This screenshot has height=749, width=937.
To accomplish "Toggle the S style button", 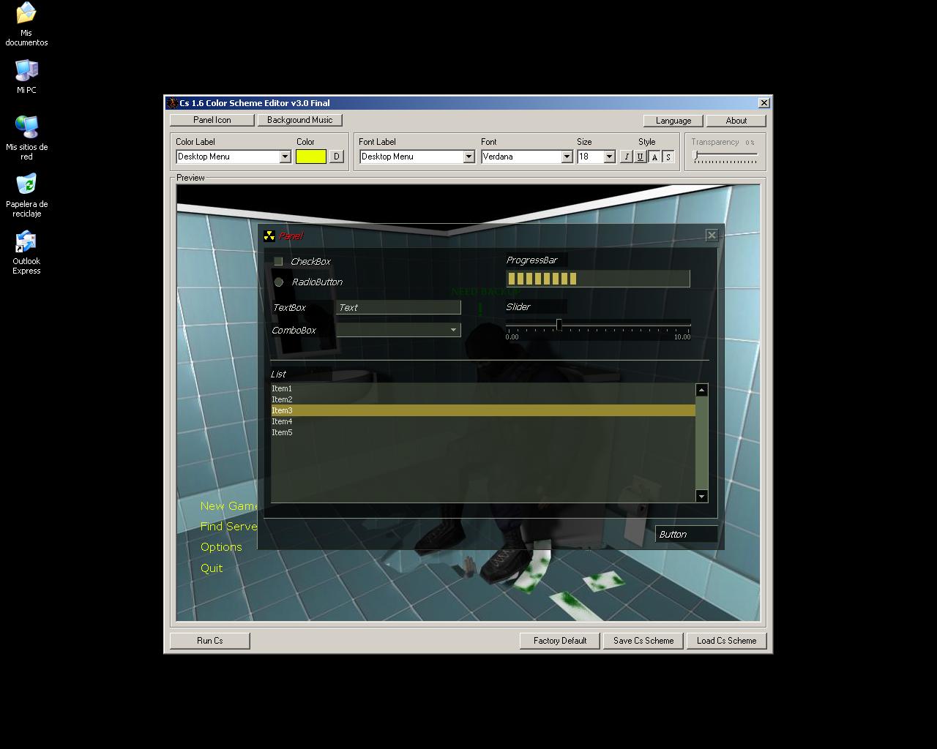I will point(668,157).
